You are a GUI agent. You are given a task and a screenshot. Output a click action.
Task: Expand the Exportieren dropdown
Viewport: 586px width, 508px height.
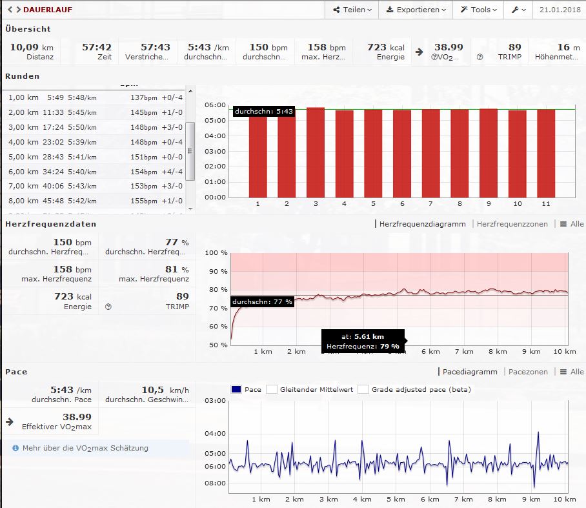[x=416, y=10]
